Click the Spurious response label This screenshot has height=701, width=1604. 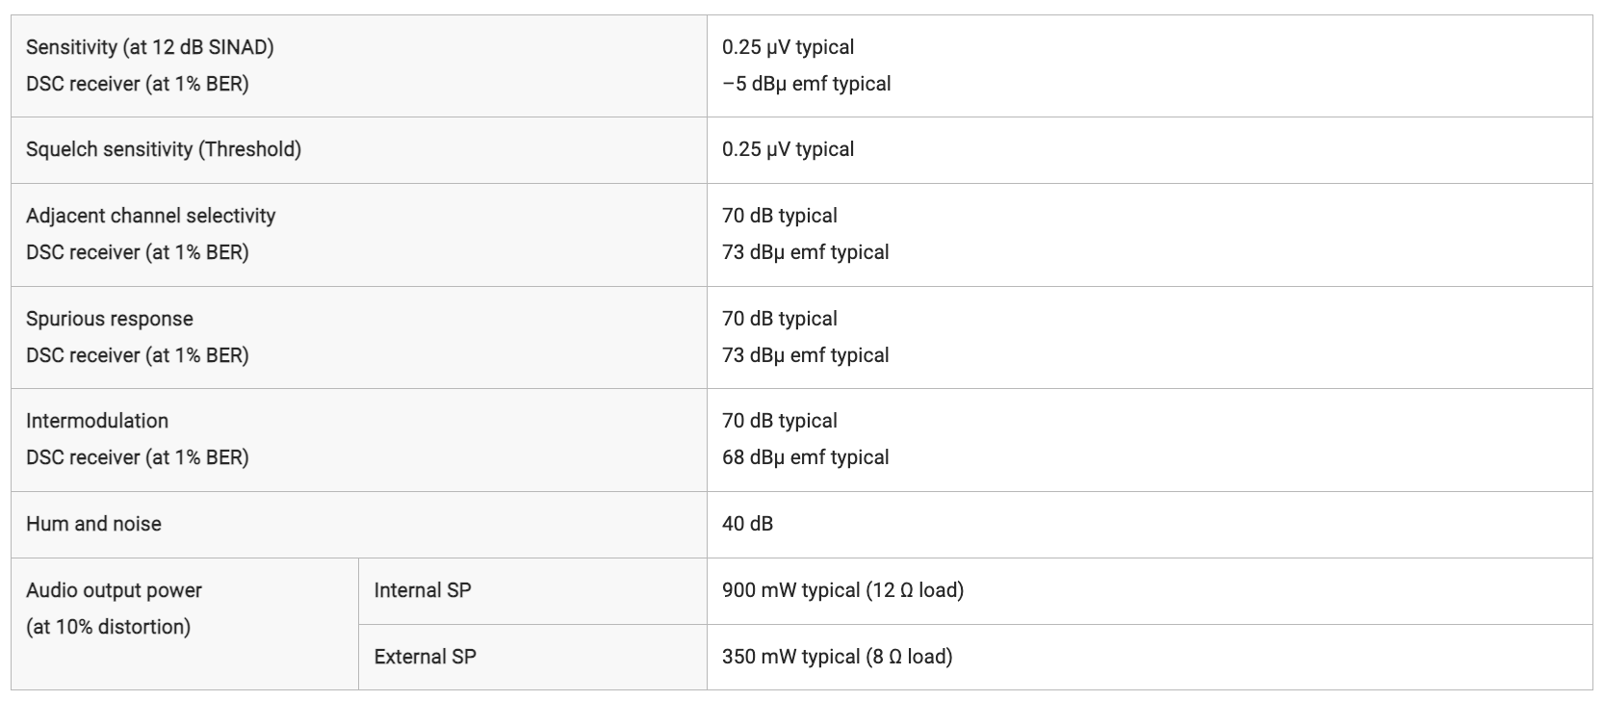110,319
